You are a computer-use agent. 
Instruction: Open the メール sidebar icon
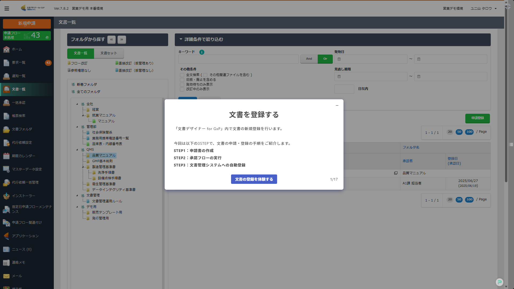6,276
